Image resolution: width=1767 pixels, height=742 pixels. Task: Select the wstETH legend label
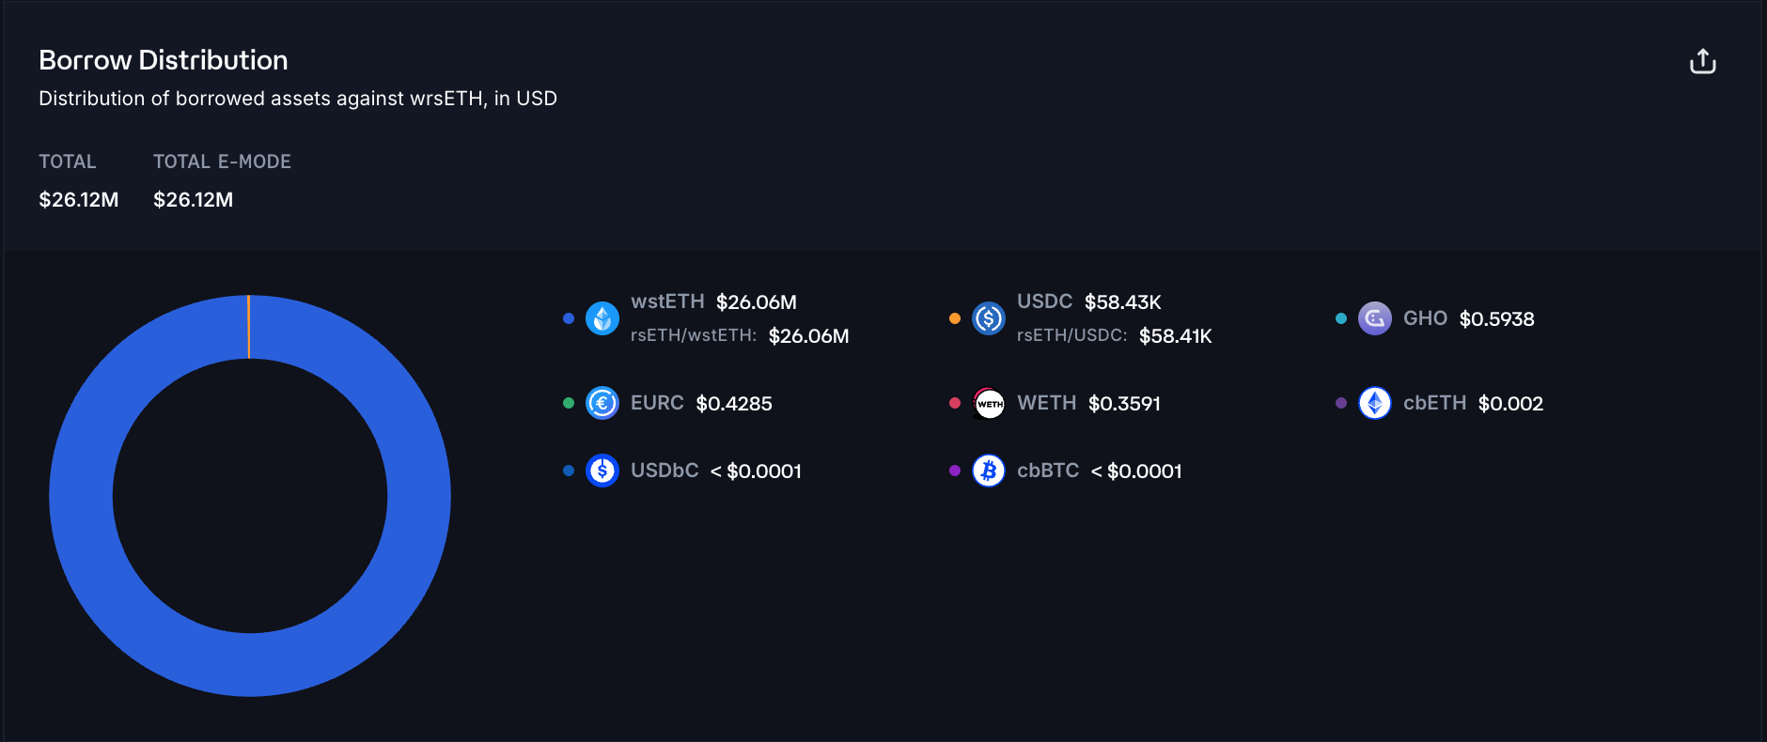click(667, 301)
